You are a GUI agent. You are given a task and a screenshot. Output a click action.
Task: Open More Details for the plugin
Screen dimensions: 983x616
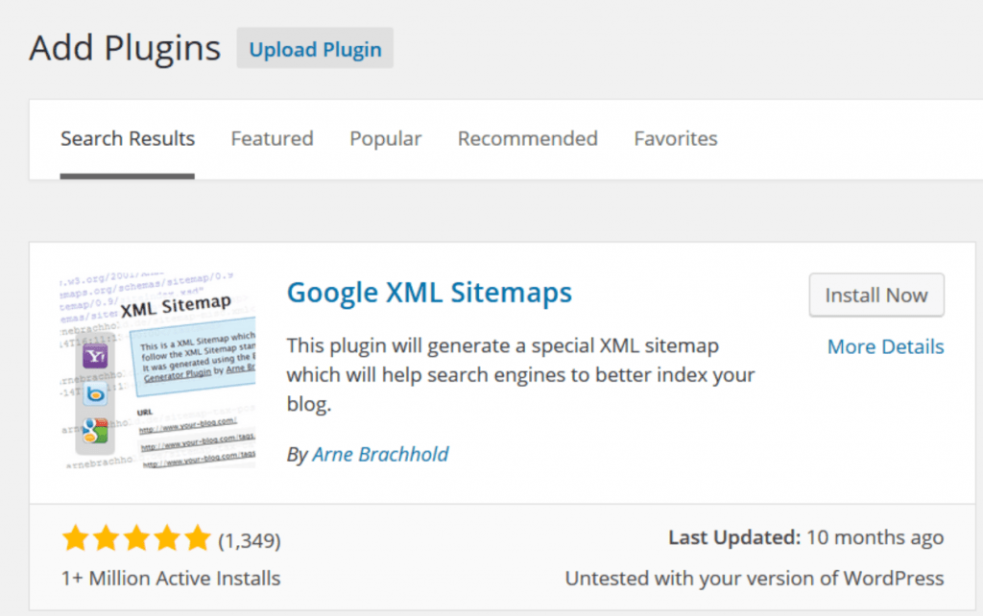(x=885, y=346)
